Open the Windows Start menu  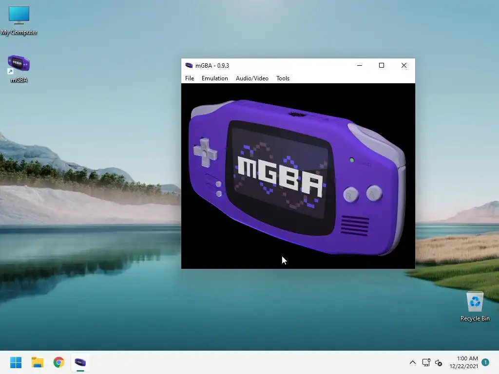click(x=16, y=362)
